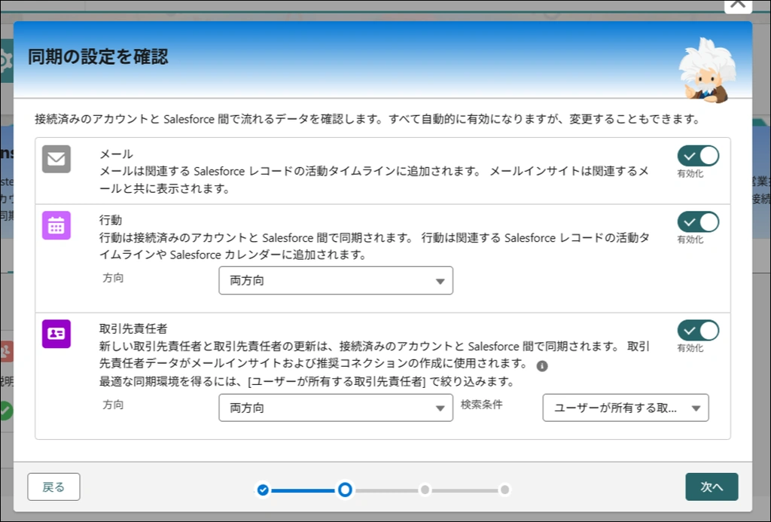Image resolution: width=771 pixels, height=522 pixels.
Task: Click the current second progress step
Action: (345, 490)
